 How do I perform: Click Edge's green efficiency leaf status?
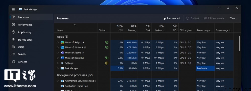pyautogui.click(x=107, y=42)
